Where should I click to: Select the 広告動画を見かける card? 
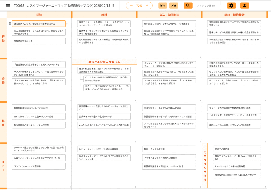point(39,41)
